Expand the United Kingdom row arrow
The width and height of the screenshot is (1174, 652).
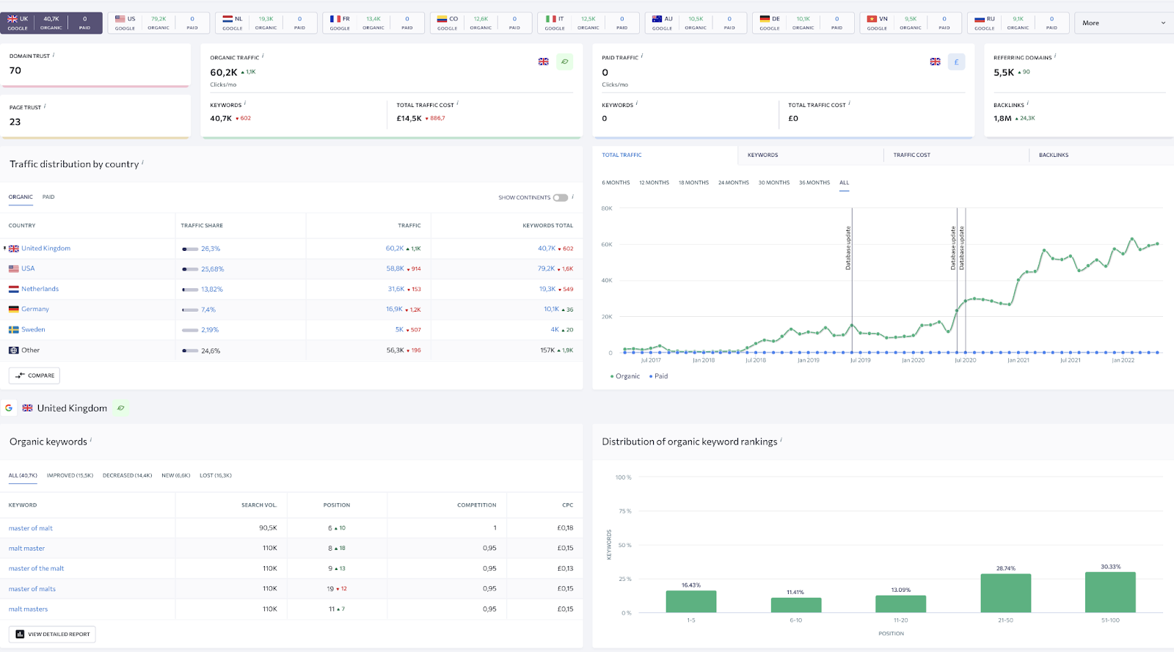[4, 249]
